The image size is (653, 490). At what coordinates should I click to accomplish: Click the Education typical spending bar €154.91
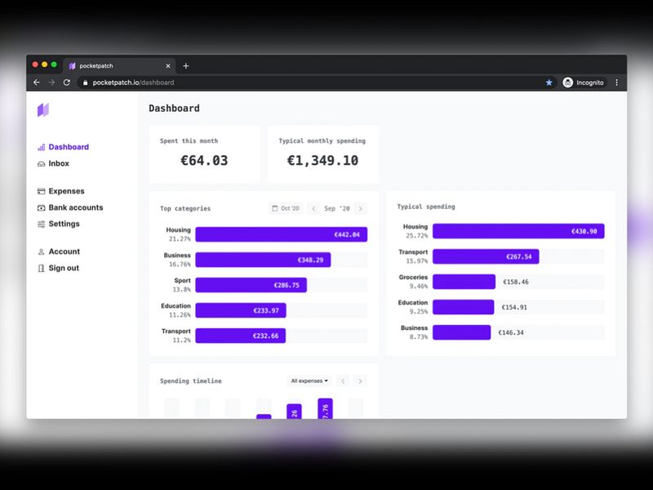click(x=463, y=307)
